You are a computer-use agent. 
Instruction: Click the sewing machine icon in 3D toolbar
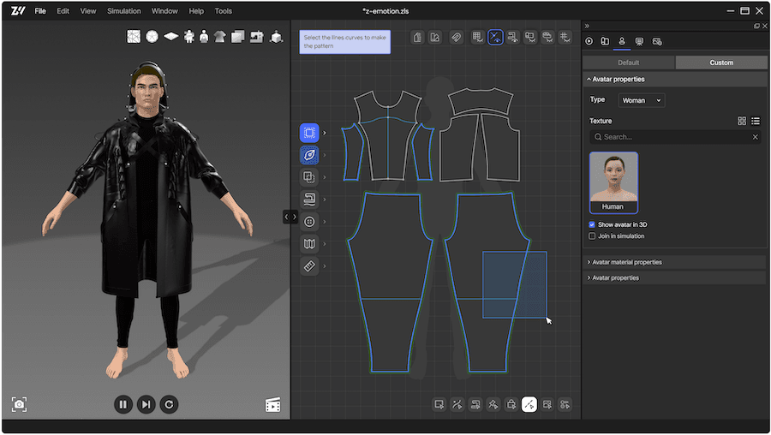pos(257,36)
